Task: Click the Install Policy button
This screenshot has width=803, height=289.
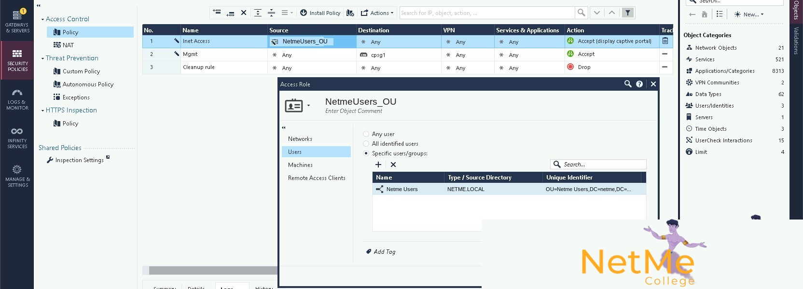Action: pos(320,13)
